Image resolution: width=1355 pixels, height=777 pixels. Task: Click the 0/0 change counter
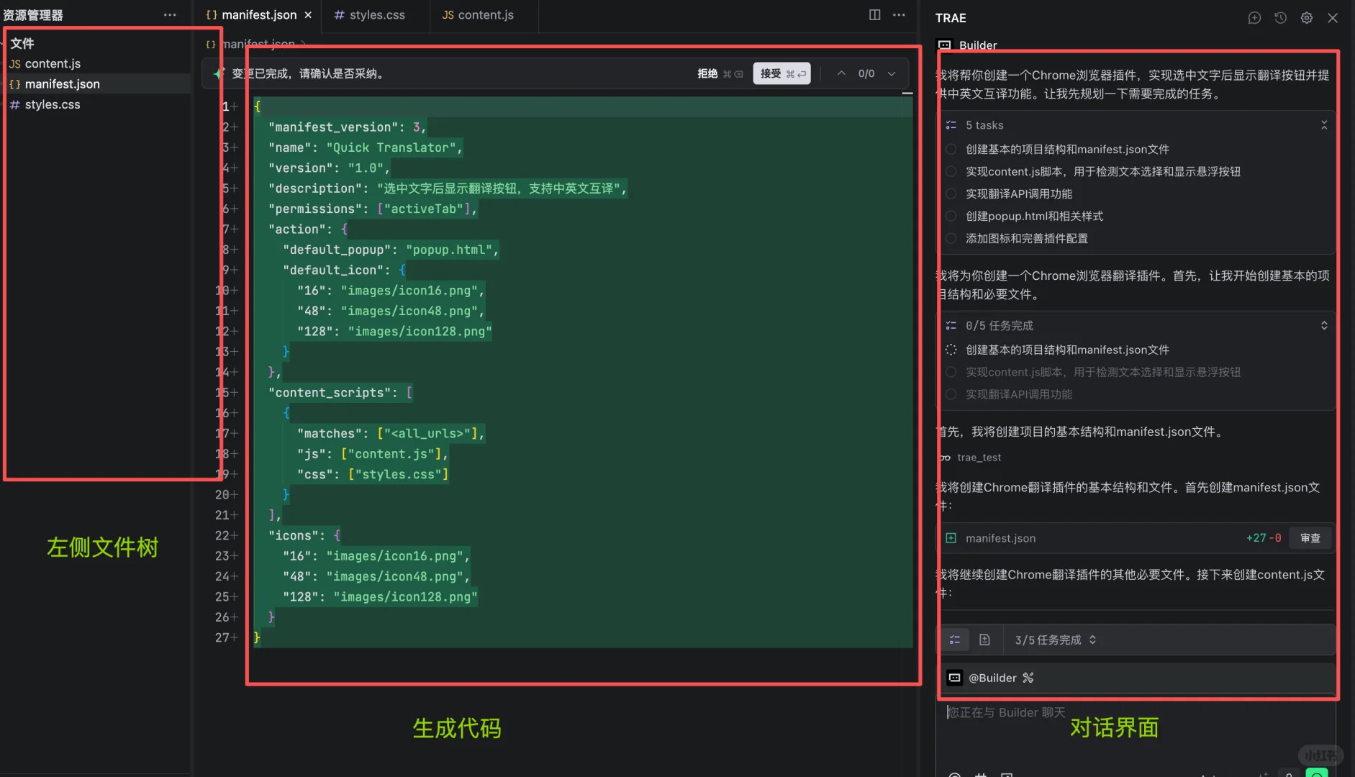(x=866, y=73)
